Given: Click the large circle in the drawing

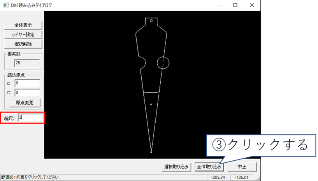Looking at the screenshot, I should tap(163, 63).
